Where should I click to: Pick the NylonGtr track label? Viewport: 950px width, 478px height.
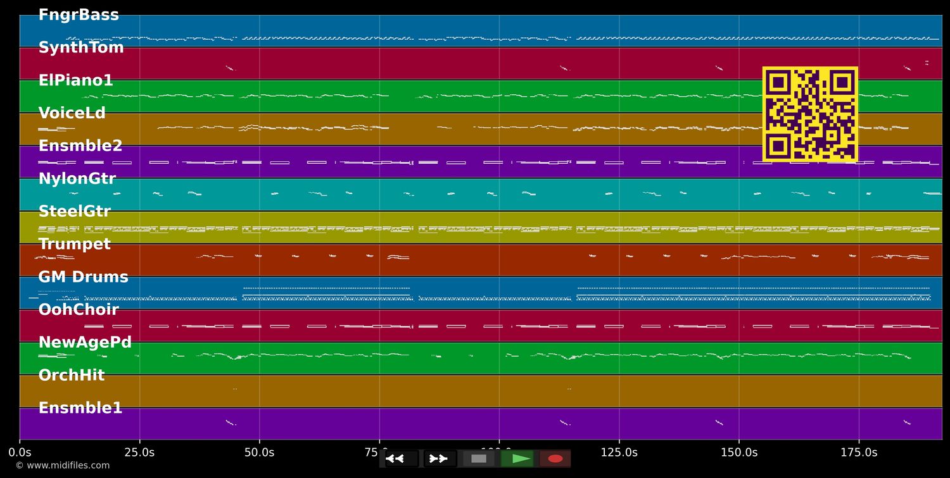(77, 179)
